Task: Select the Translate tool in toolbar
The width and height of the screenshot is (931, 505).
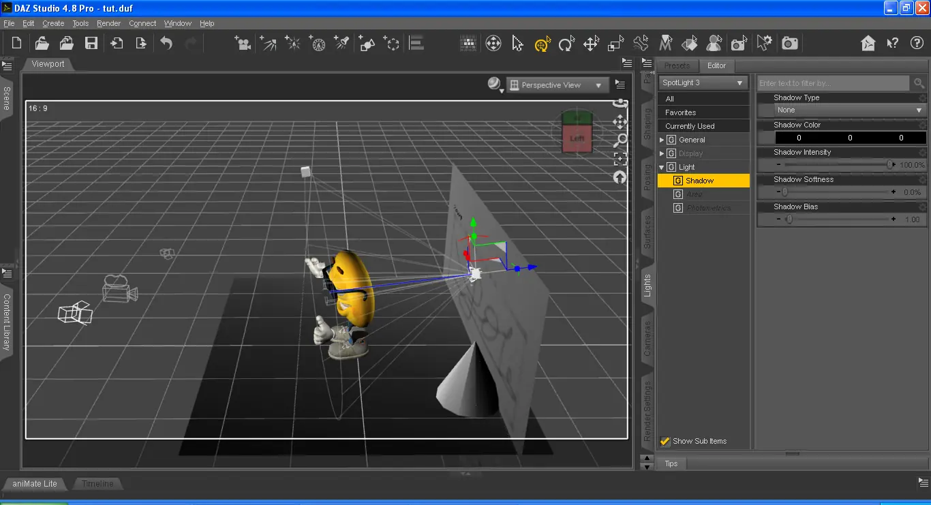Action: tap(591, 44)
